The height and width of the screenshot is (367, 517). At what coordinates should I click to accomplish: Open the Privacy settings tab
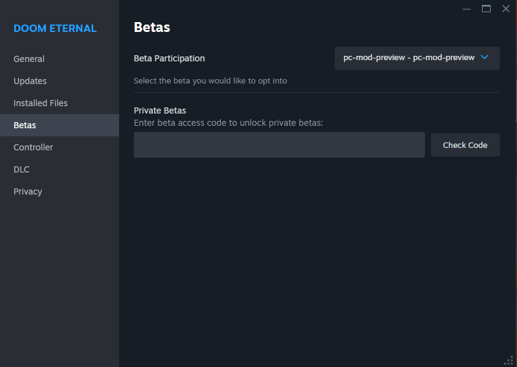pyautogui.click(x=28, y=191)
